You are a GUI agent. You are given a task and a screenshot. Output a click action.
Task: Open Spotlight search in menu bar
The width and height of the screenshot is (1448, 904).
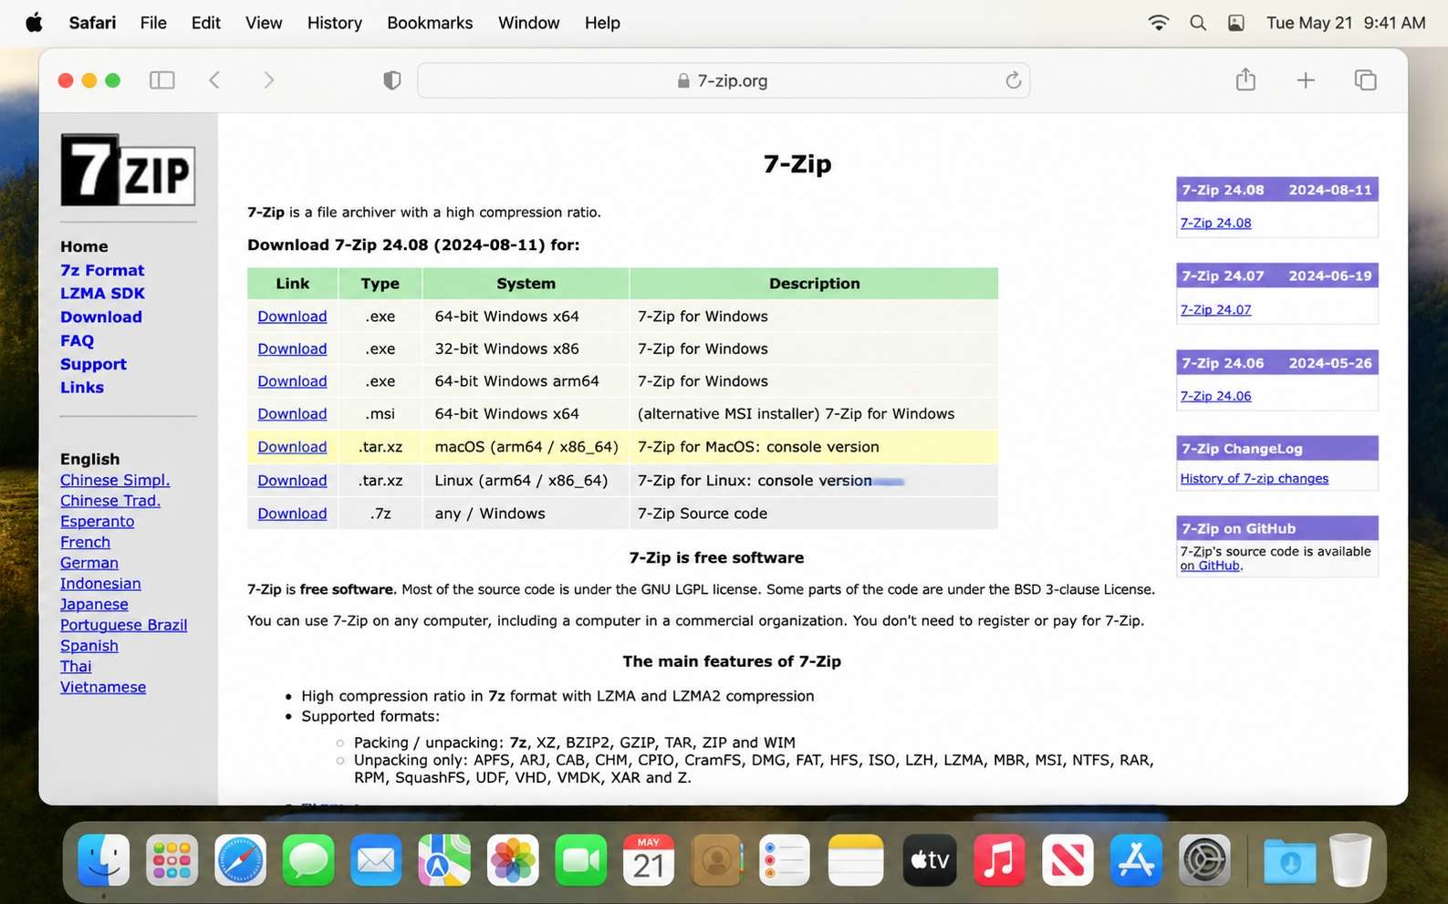[1198, 23]
